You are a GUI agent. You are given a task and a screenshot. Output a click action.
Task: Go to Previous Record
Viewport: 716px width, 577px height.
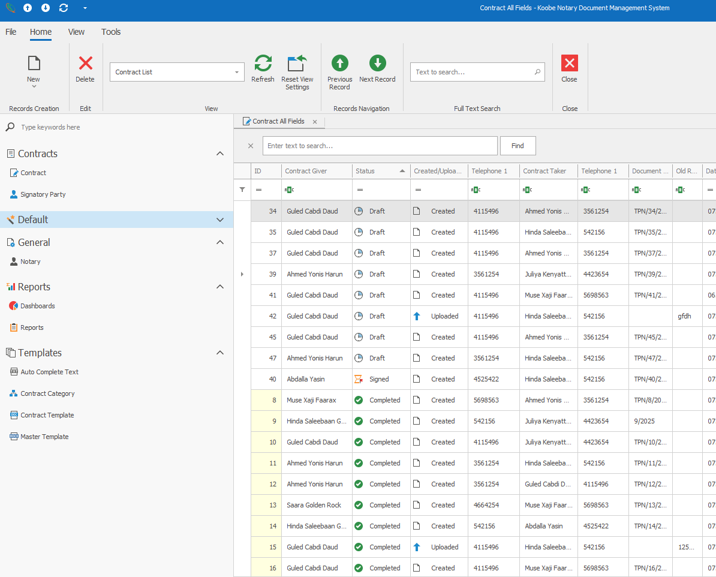click(x=340, y=72)
